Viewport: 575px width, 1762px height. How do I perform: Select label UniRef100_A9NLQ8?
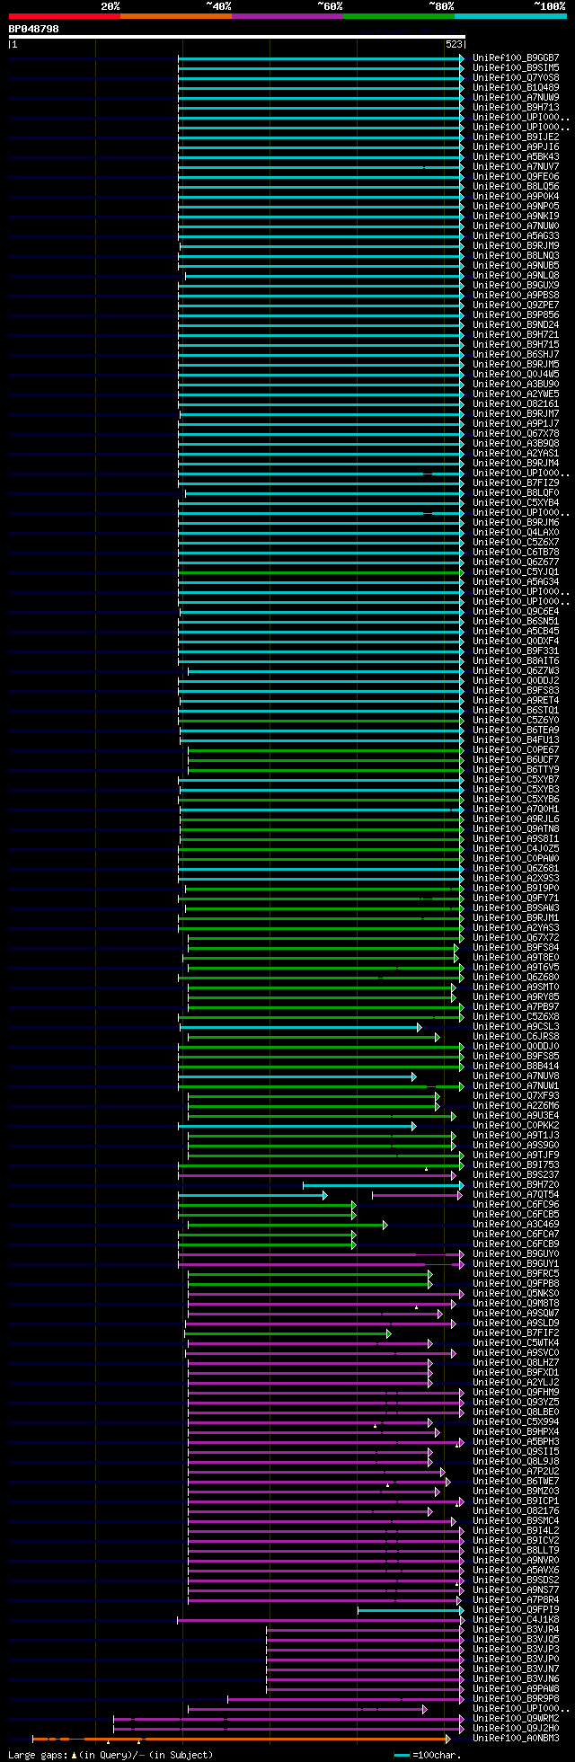coord(516,275)
